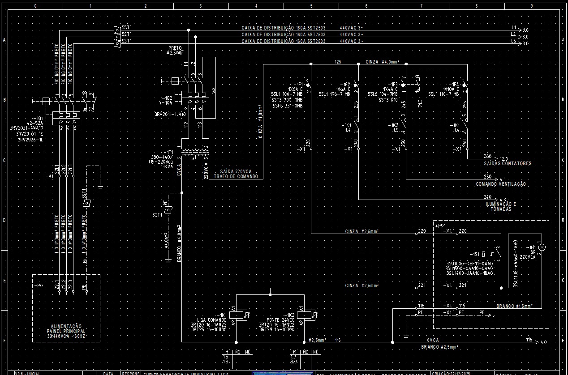Select the top 'CAIXA DE DISTRIBUIÇÃO 160A' label

(283, 28)
